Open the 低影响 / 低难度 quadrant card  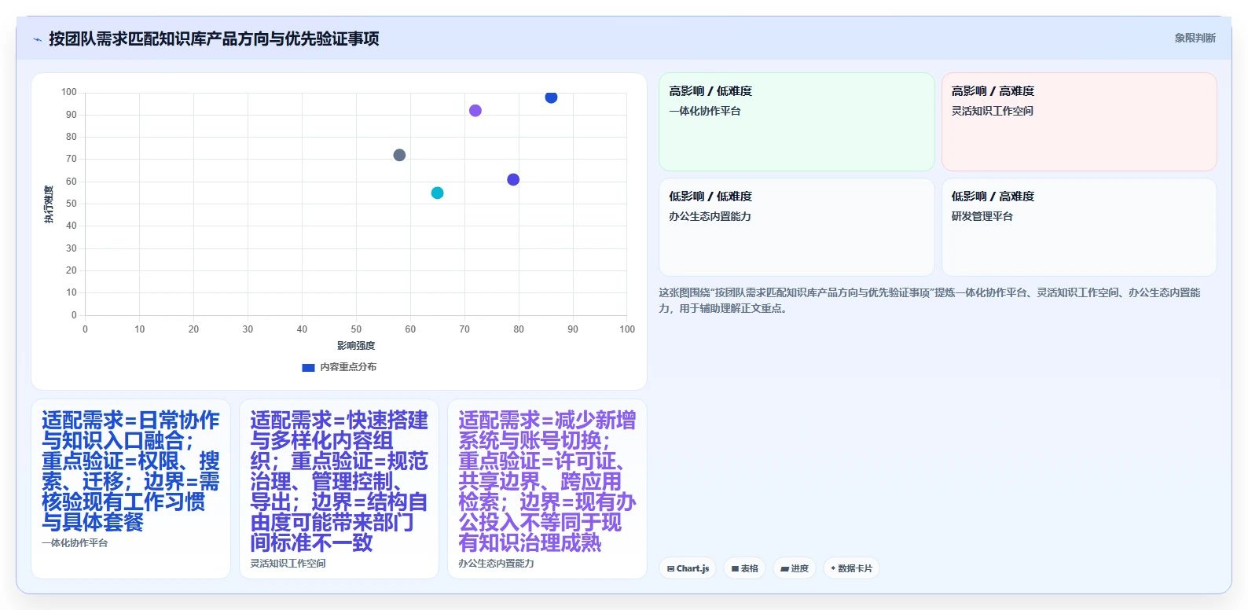point(797,227)
